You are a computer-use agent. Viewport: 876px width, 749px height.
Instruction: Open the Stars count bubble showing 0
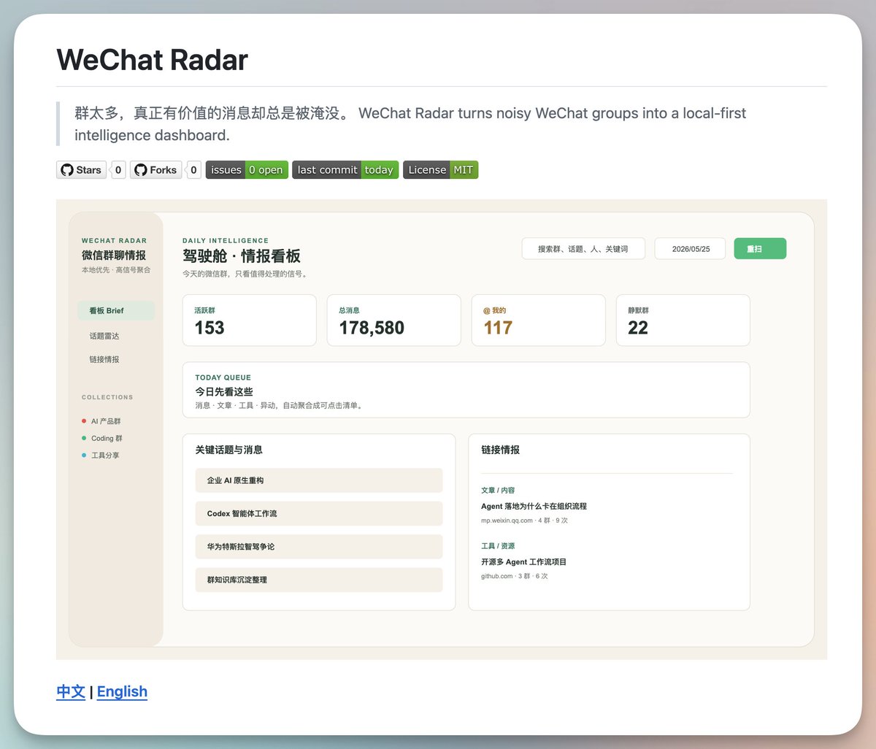[x=119, y=170]
